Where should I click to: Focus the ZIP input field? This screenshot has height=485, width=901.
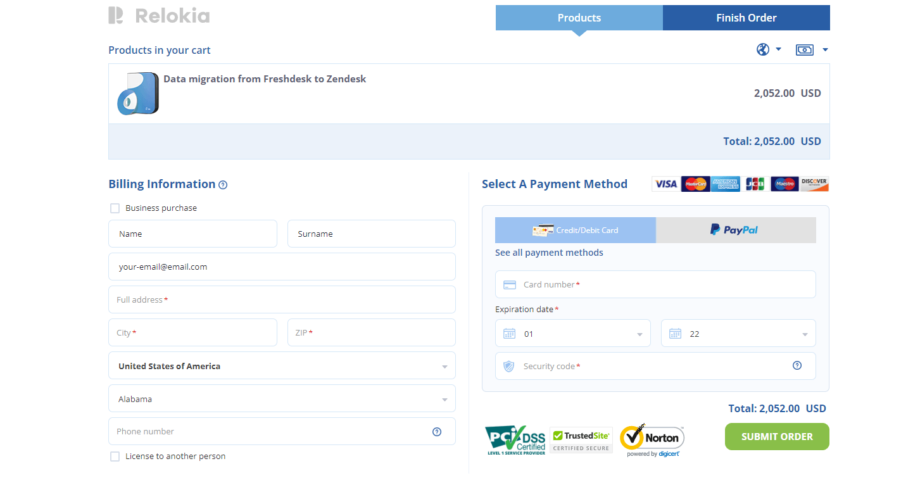(372, 332)
